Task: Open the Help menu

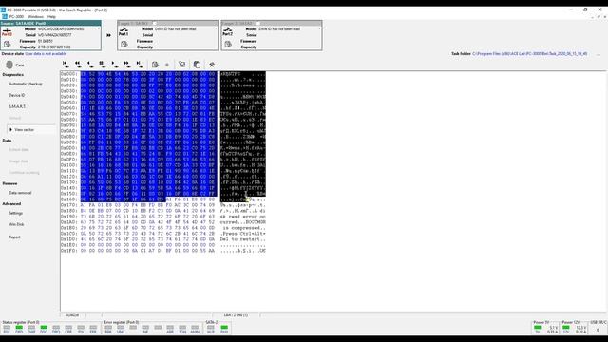Action: pos(51,17)
